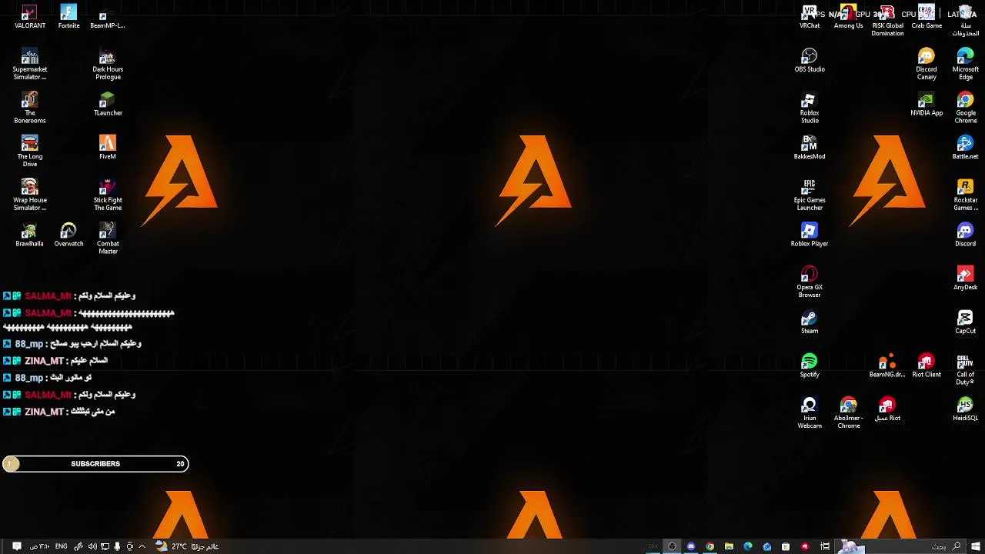The height and width of the screenshot is (554, 985).
Task: Open the Discord desktop shortcut
Action: point(965,235)
